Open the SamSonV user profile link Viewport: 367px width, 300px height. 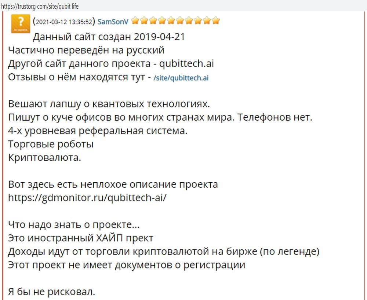pyautogui.click(x=113, y=21)
